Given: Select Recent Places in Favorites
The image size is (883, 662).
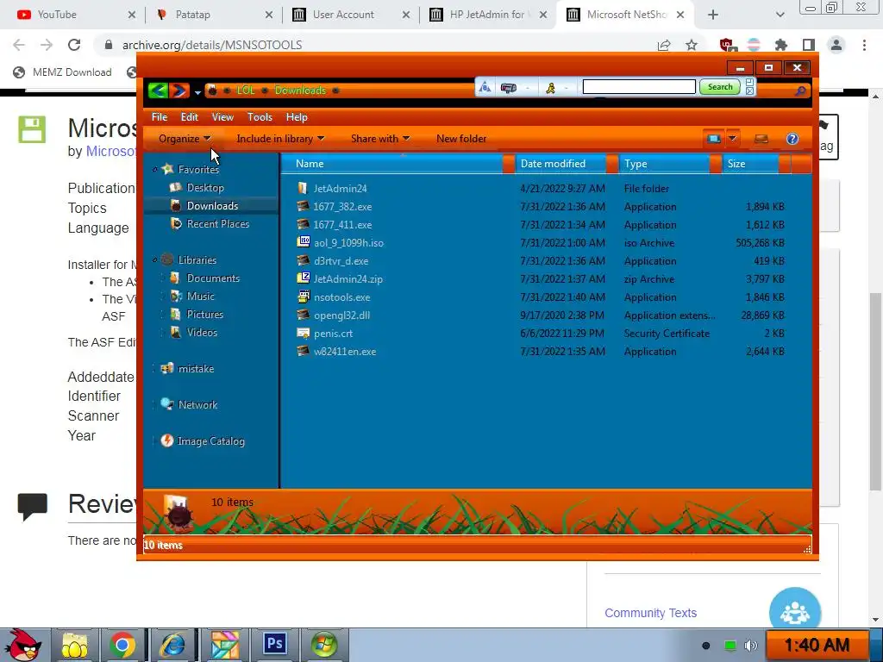Looking at the screenshot, I should 218,223.
